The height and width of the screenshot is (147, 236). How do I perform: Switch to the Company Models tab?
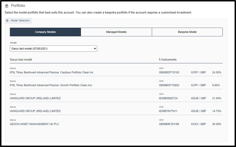(x=45, y=32)
